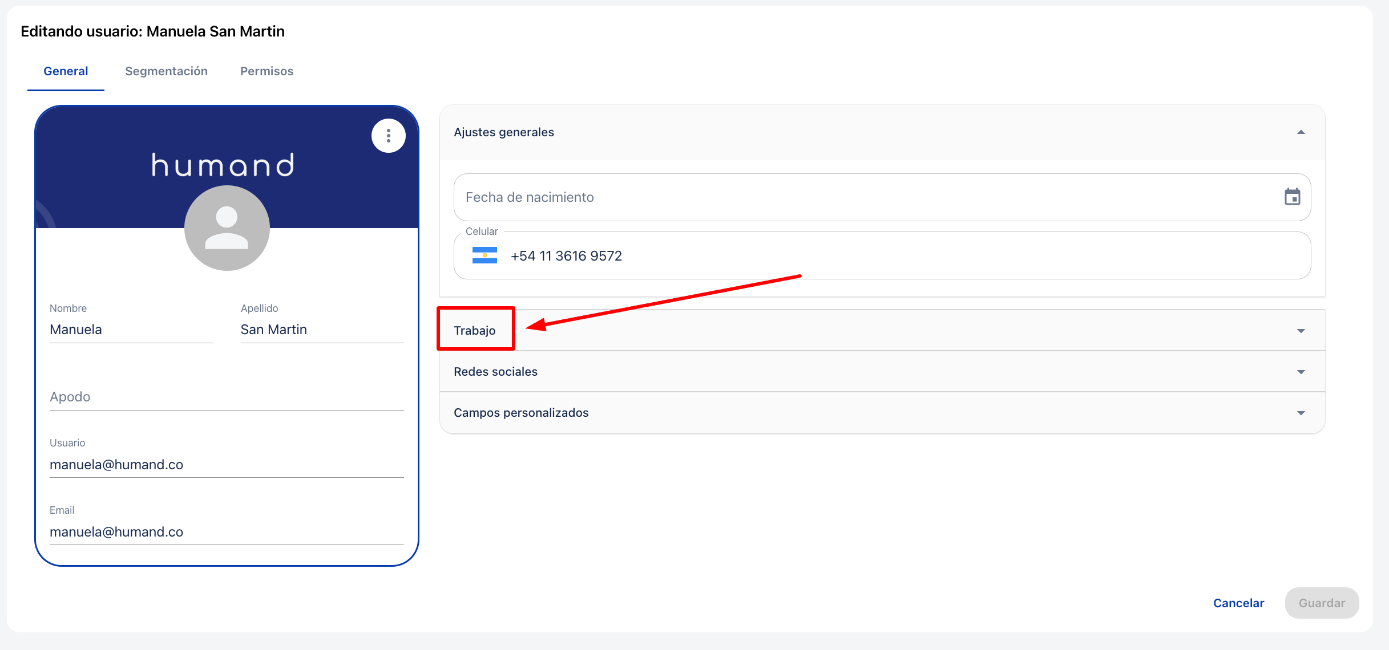
Task: Click the profile avatar placeholder
Action: 227,227
